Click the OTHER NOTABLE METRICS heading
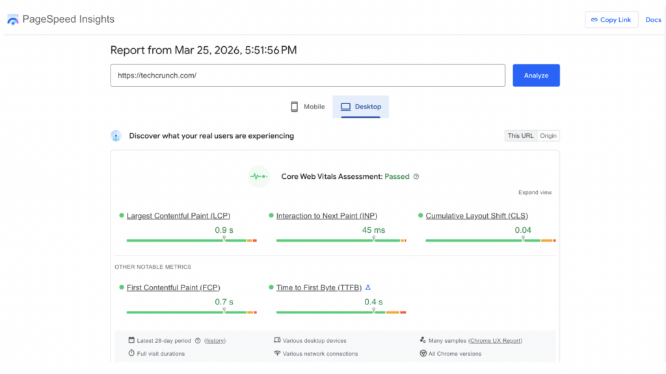 click(x=153, y=267)
